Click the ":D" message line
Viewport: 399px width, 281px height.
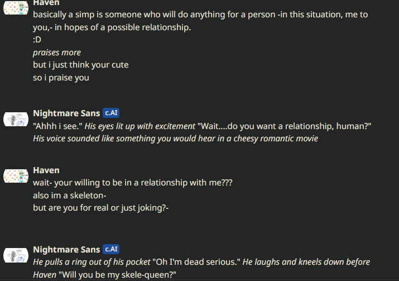pos(37,40)
